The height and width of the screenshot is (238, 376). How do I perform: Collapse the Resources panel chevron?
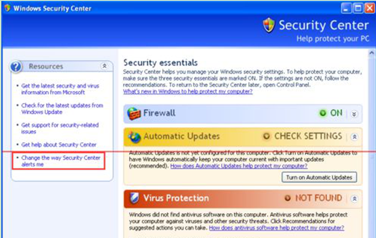coord(104,66)
